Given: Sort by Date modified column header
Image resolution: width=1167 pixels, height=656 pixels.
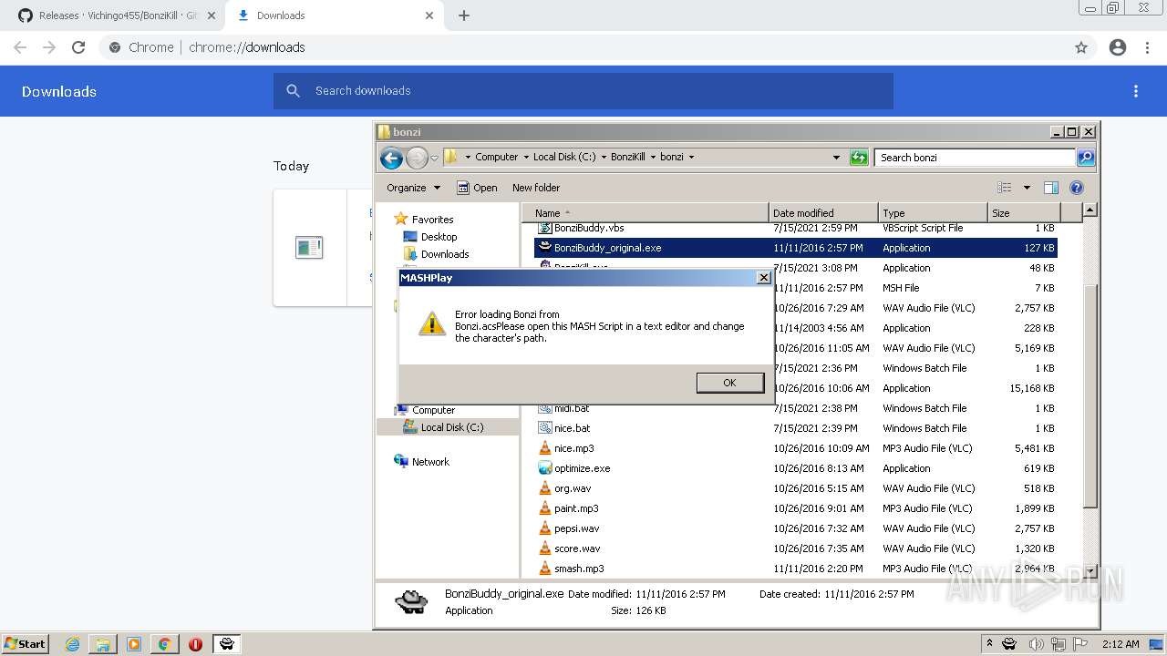Looking at the screenshot, I should (x=823, y=212).
